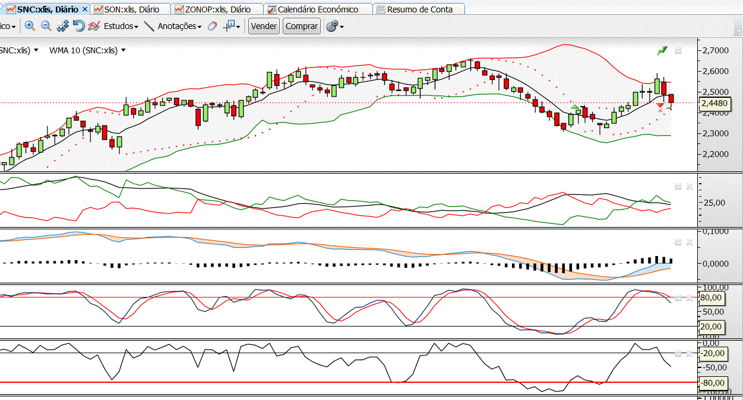Expand the crosshair tool options arrow
743x400 pixels.
point(238,27)
